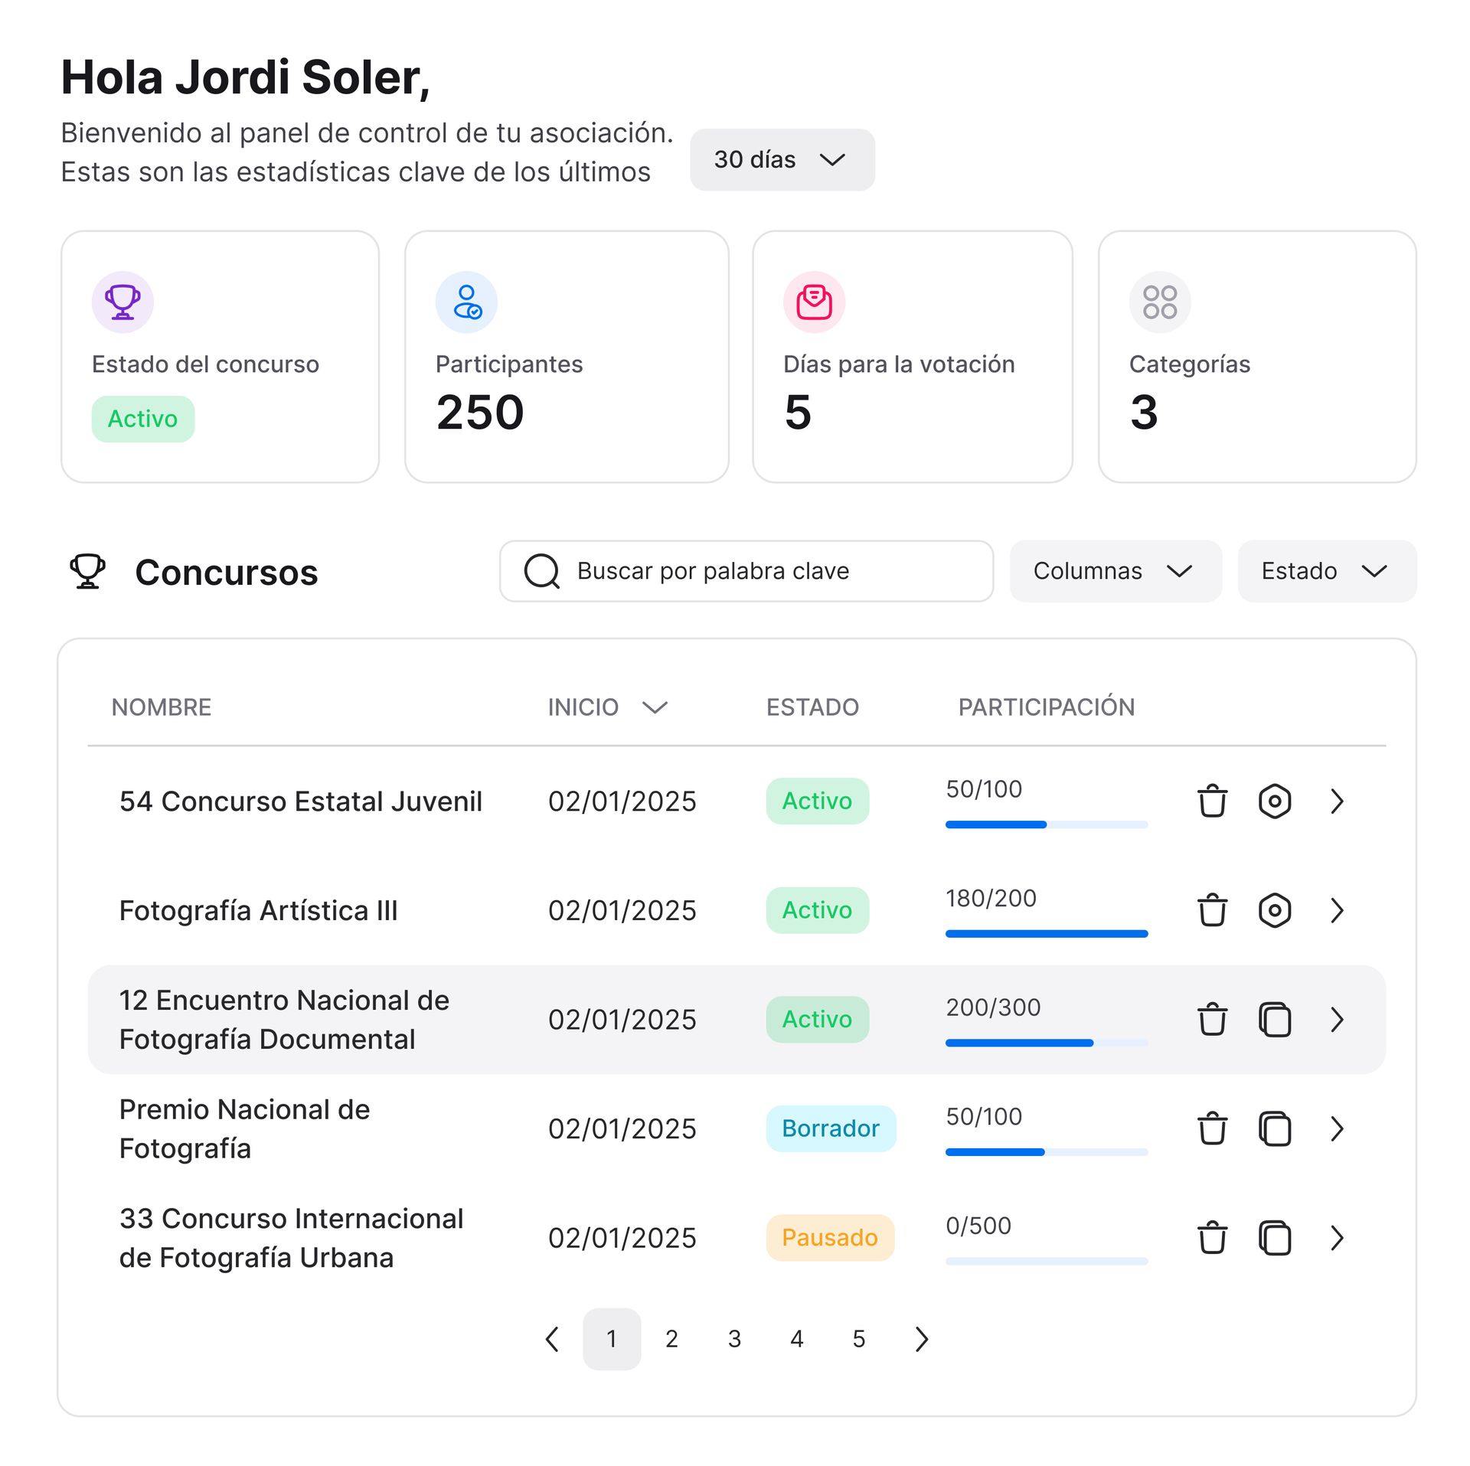Copy the 33 Concurso Internacional contest
Screen dimensions: 1470x1466
1274,1237
